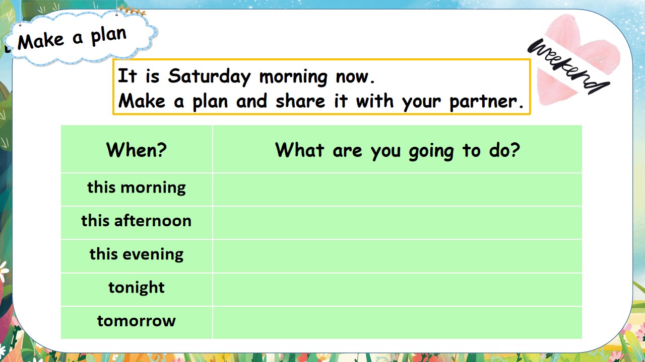Select the "this afternoon" row label
This screenshot has height=362, width=645.
(137, 221)
